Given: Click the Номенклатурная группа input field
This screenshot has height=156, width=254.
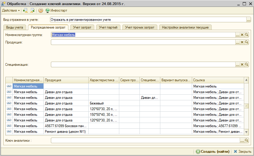Looking at the screenshot, I should pos(143,35).
